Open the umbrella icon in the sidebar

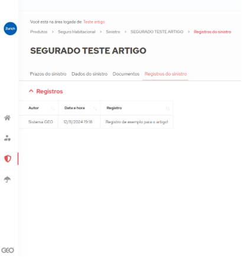click(8, 179)
